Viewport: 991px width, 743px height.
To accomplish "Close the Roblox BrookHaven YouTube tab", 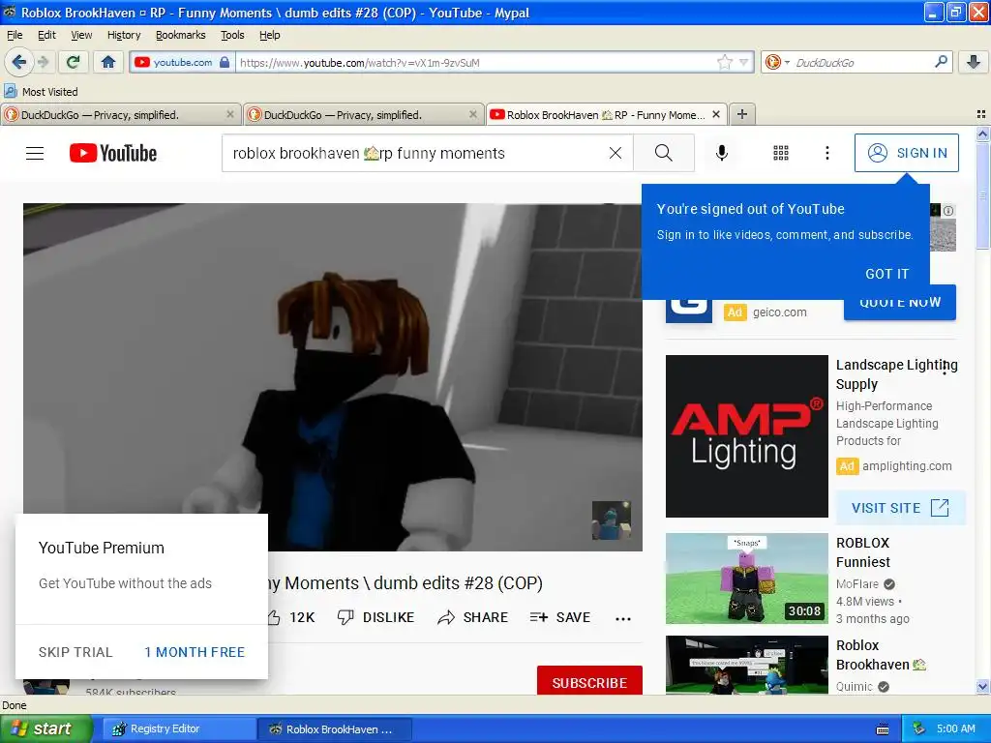I will (715, 114).
